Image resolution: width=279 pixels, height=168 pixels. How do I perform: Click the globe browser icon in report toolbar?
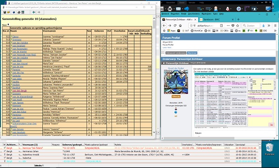point(14,12)
